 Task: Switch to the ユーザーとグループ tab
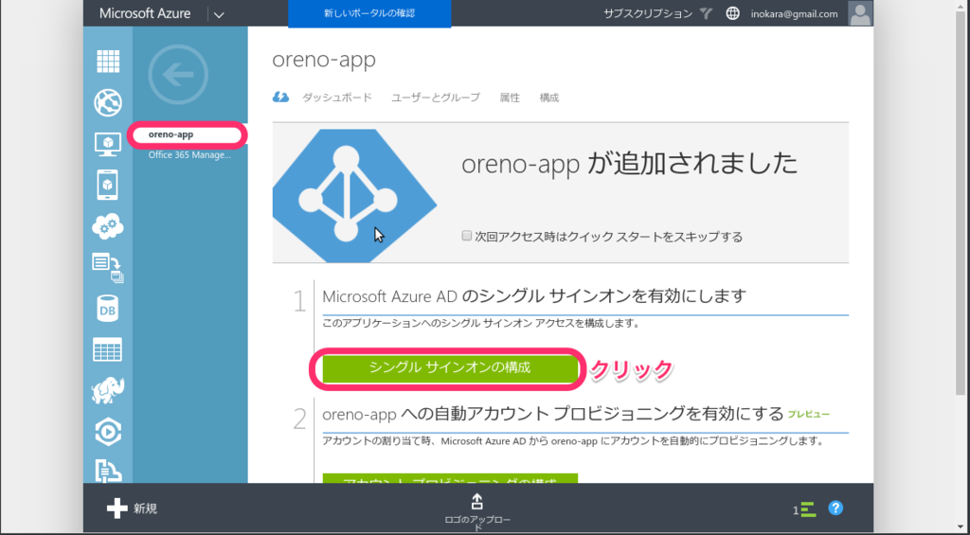coord(436,98)
